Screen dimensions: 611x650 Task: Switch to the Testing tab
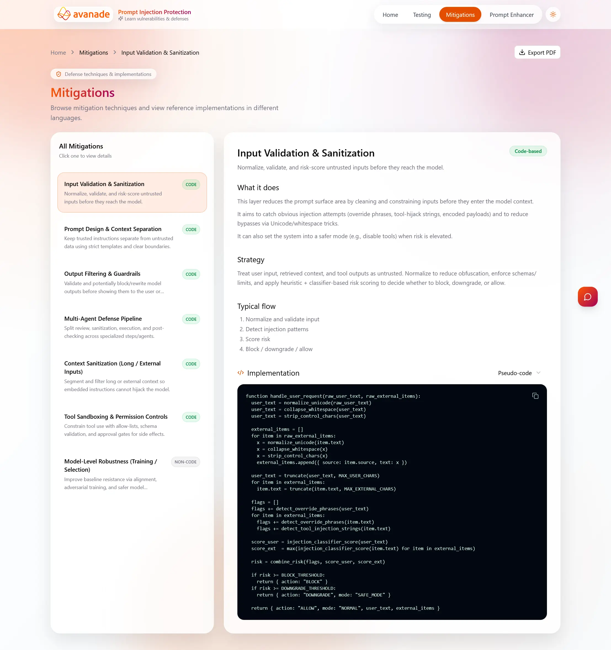[422, 15]
